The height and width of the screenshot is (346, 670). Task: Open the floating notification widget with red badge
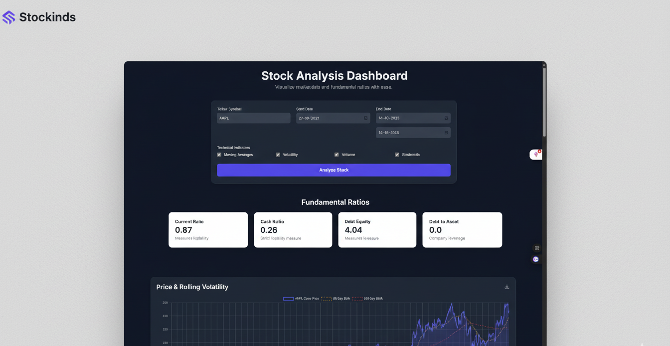click(536, 154)
